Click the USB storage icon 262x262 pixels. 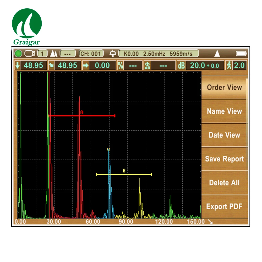30,54
